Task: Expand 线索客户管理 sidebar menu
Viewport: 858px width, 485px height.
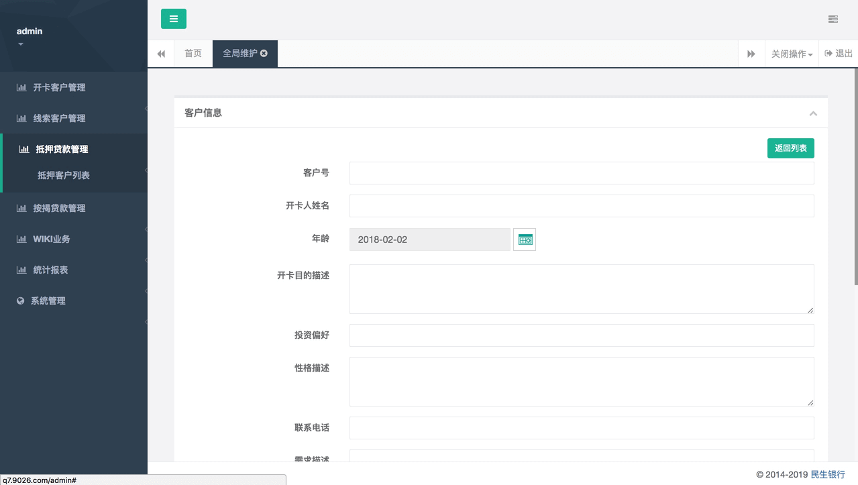Action: coord(59,119)
